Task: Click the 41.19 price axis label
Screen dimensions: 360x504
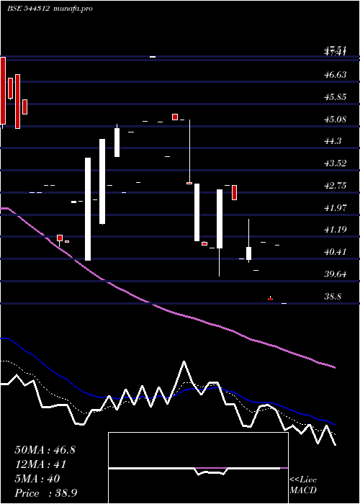Action: (336, 230)
